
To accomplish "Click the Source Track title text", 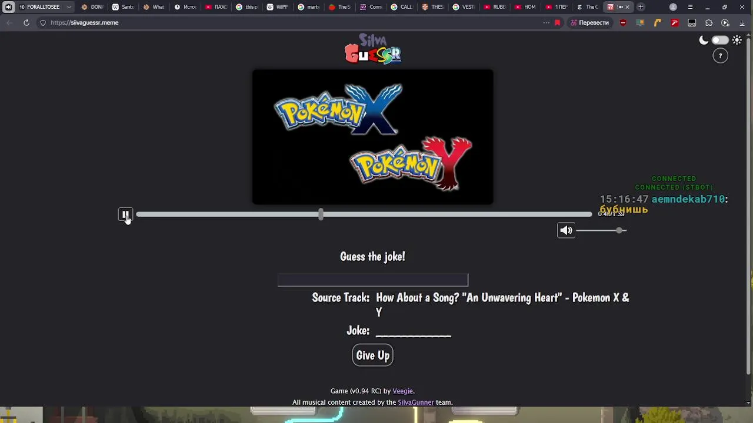I will 502,304.
